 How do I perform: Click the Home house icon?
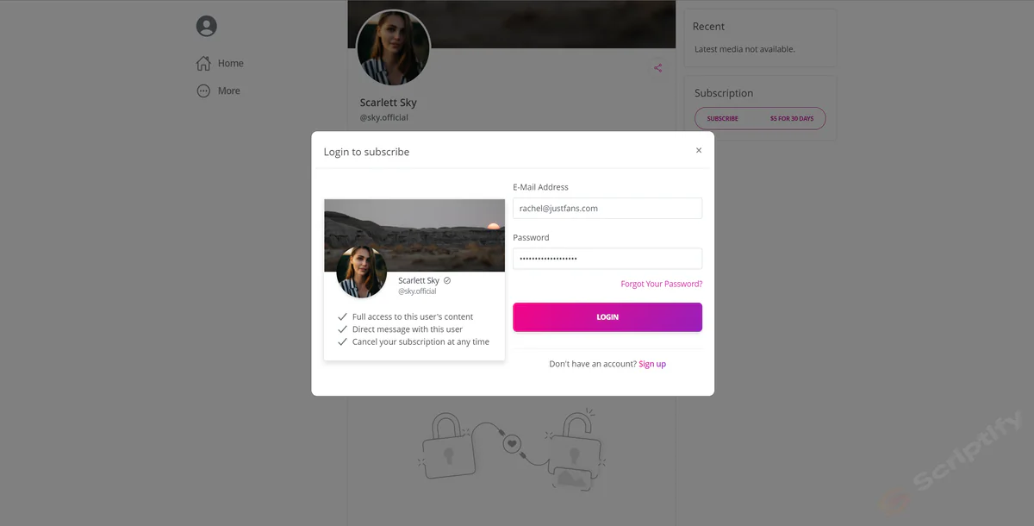pos(203,63)
